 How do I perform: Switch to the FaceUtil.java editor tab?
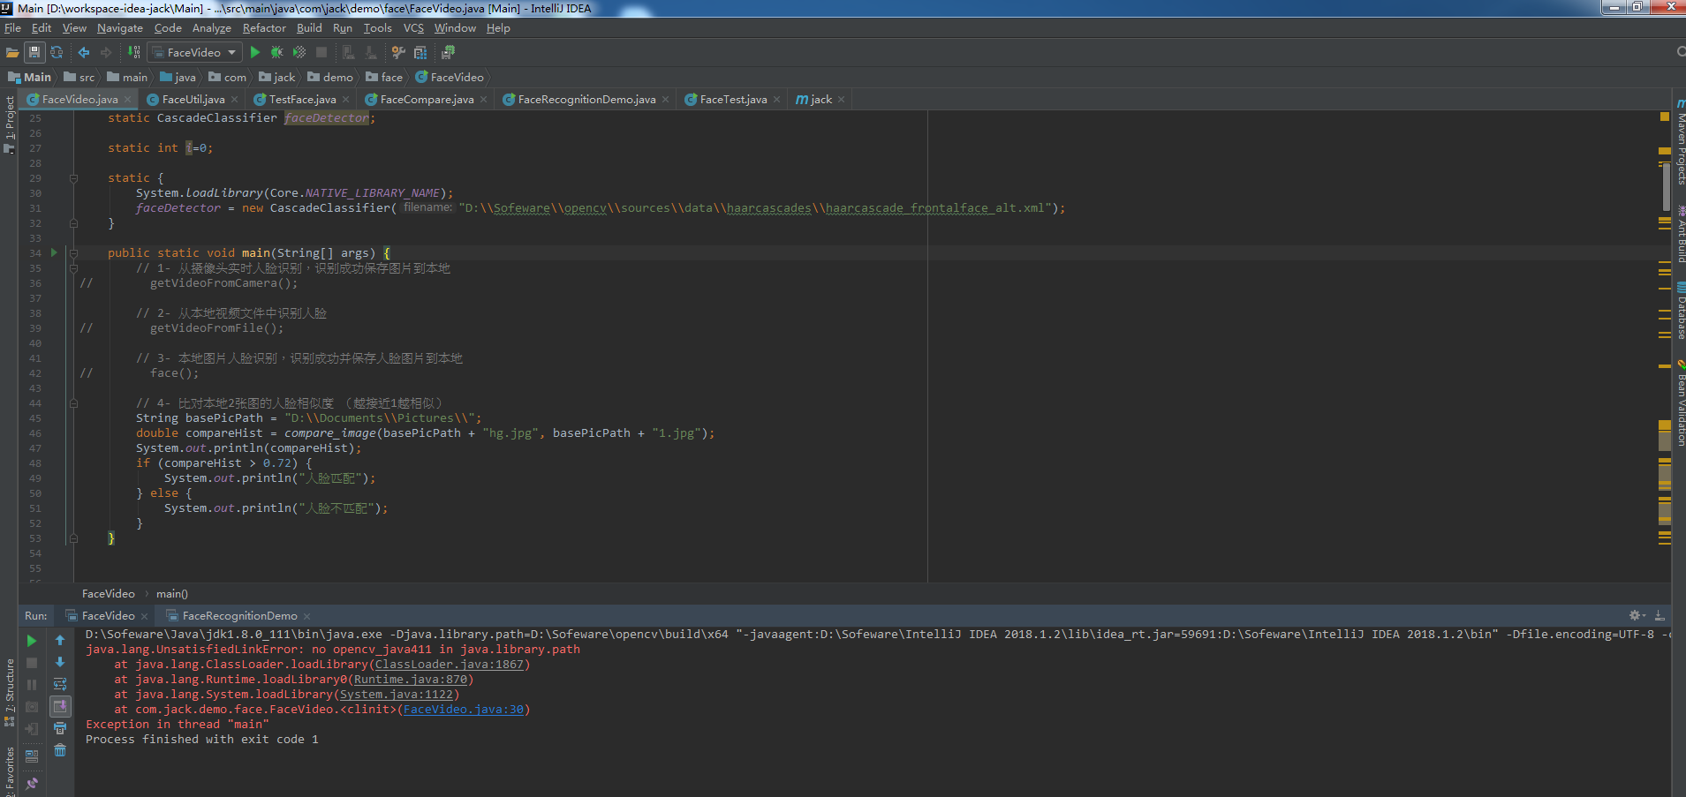click(x=193, y=100)
